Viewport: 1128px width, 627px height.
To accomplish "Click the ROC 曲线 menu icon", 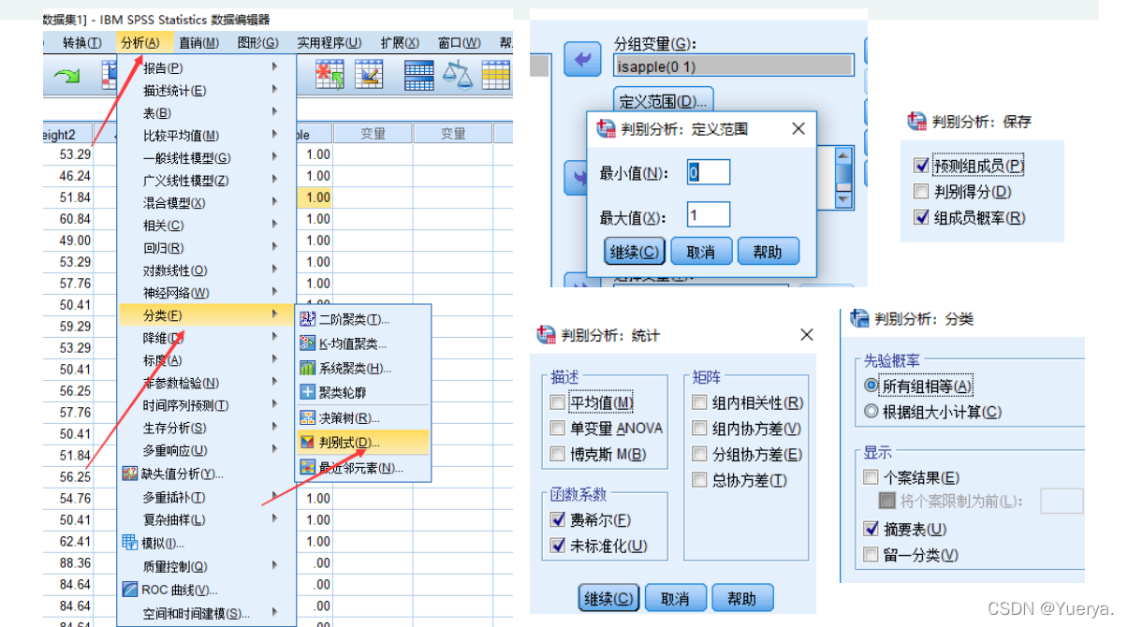I will pyautogui.click(x=131, y=590).
